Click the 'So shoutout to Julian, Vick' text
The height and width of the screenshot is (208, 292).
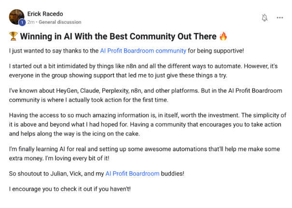pyautogui.click(x=56, y=173)
